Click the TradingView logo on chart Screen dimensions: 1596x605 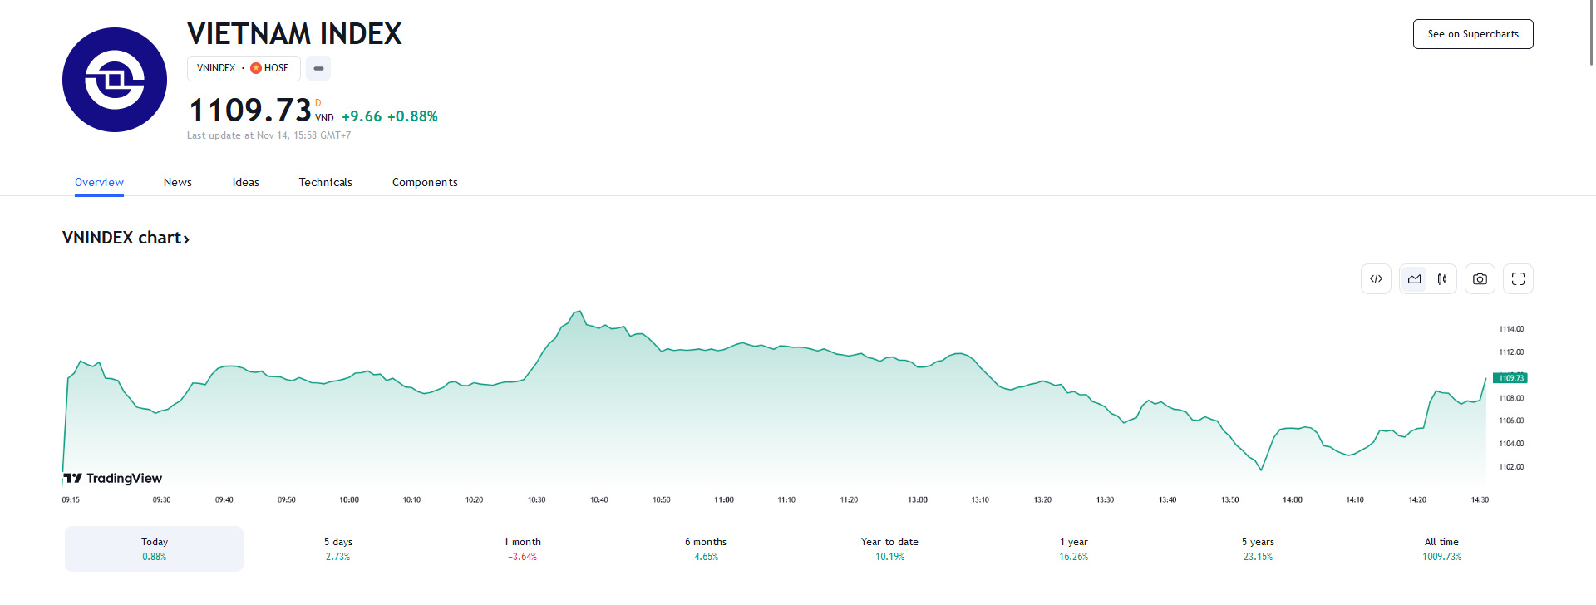point(113,478)
